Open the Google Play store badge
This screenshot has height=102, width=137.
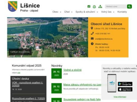click(x=125, y=84)
